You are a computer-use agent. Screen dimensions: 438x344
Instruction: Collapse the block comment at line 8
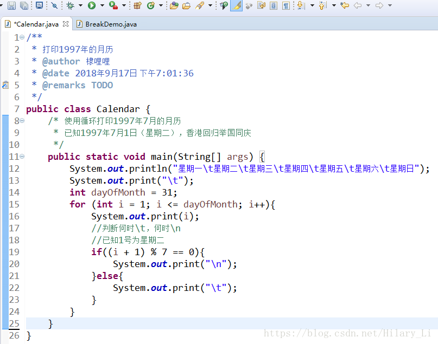click(x=22, y=121)
